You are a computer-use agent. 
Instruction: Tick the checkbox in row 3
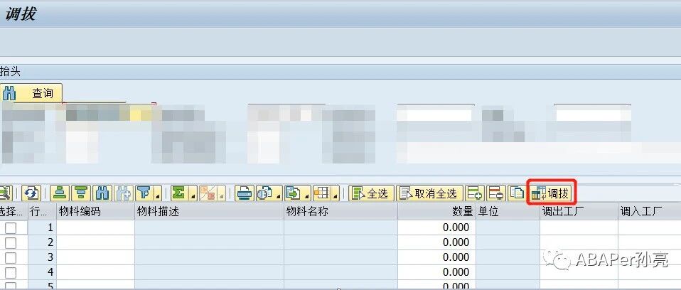(x=11, y=258)
